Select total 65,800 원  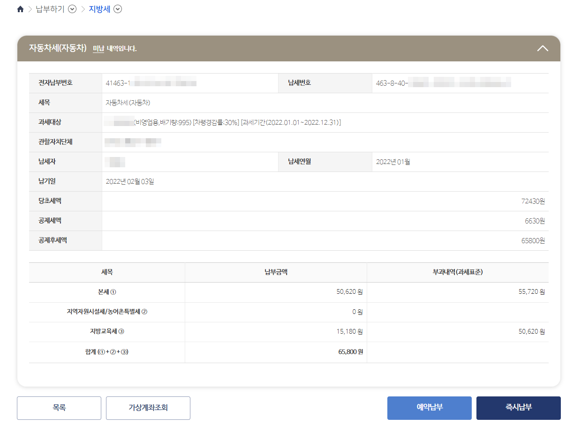(x=351, y=352)
